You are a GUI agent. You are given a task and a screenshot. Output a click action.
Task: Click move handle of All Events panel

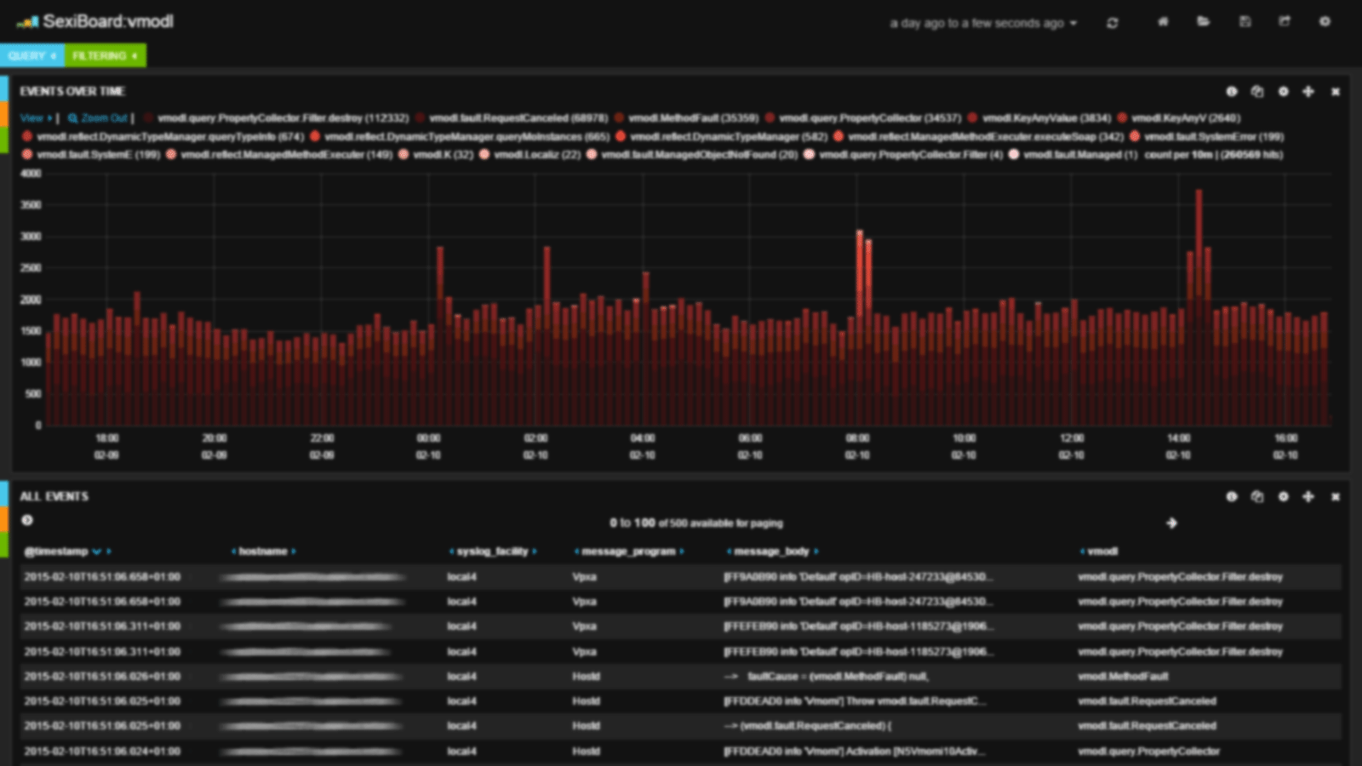click(1308, 496)
